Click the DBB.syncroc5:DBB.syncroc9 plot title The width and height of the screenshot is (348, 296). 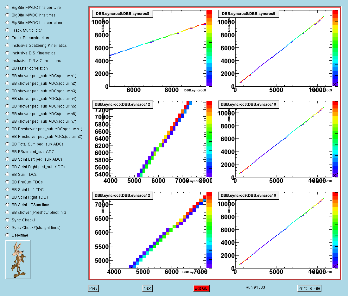249,14
